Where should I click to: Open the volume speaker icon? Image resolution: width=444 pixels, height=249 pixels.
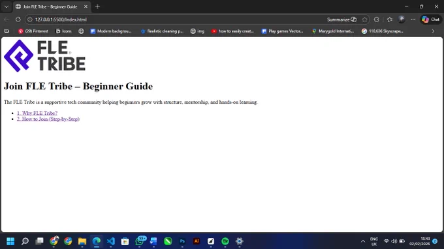394,241
